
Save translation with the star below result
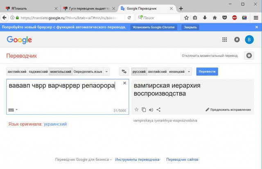pyautogui.click(x=136, y=110)
